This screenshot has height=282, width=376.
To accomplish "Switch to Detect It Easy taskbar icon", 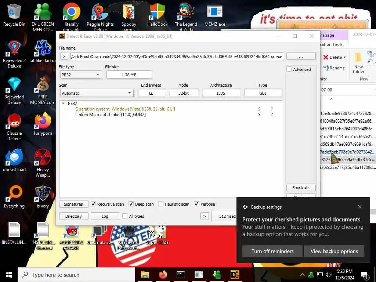I will [235, 275].
